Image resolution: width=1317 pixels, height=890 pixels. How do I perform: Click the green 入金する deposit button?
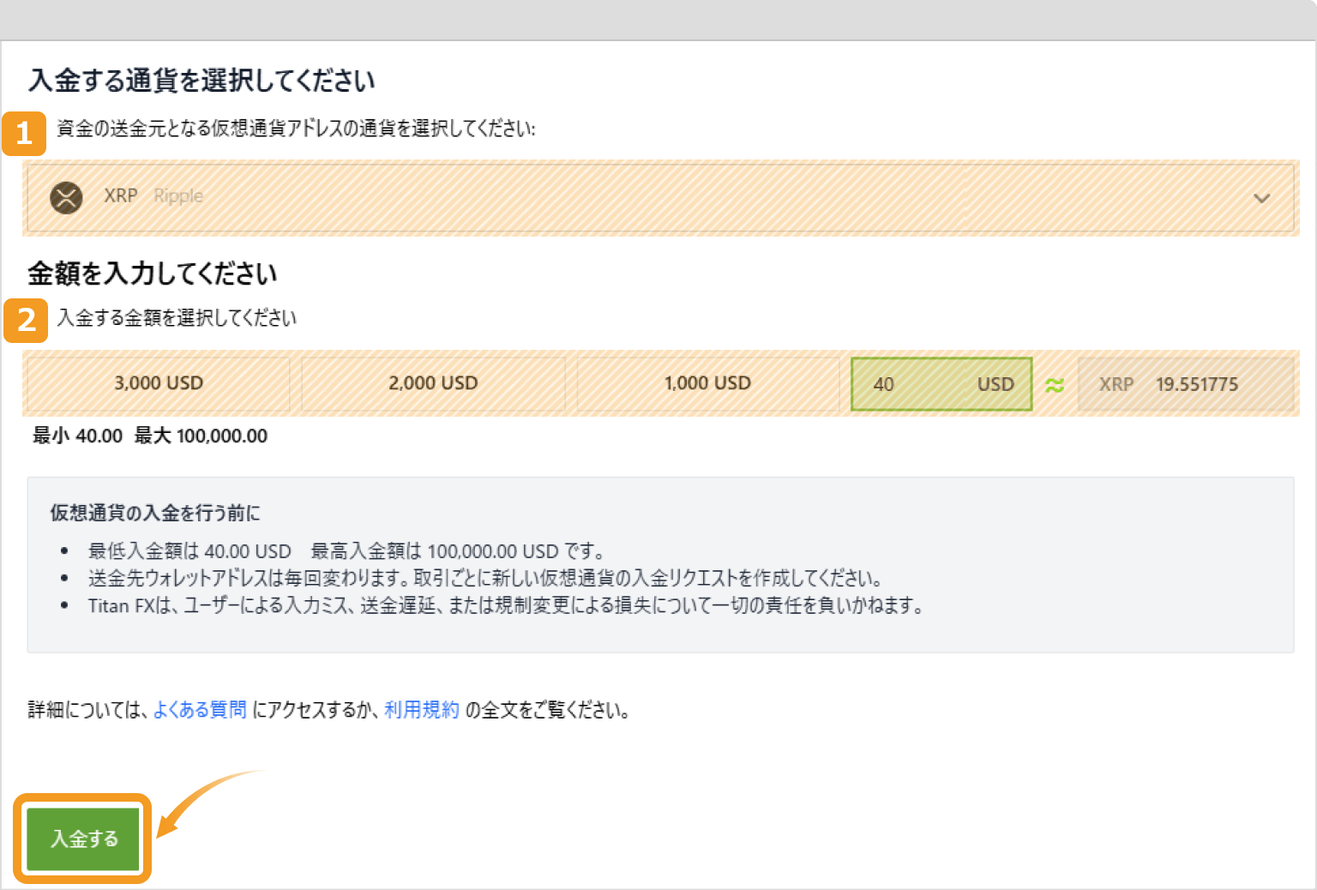click(x=82, y=839)
